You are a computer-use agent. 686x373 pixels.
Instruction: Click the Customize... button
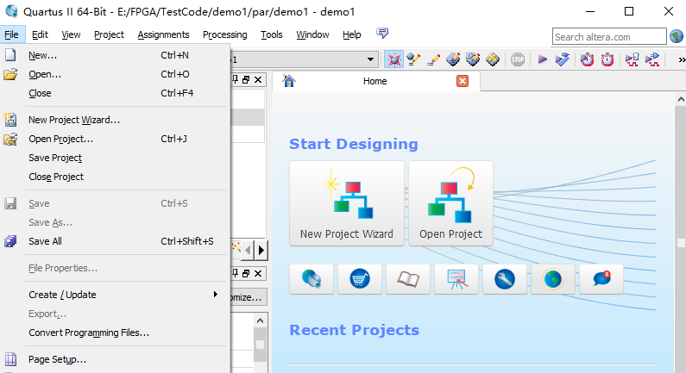(248, 297)
